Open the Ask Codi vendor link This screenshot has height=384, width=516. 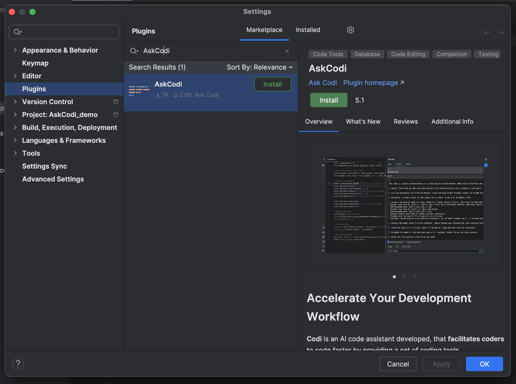coord(323,83)
